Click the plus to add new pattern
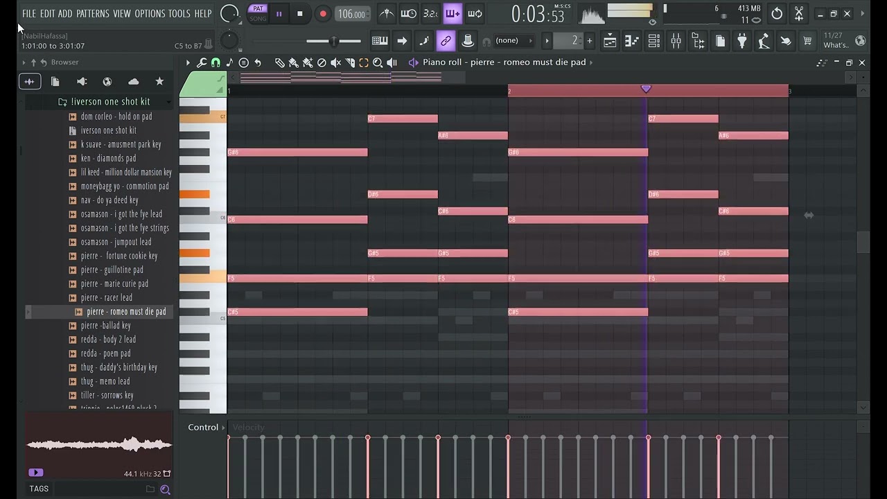The image size is (887, 499). pos(590,41)
